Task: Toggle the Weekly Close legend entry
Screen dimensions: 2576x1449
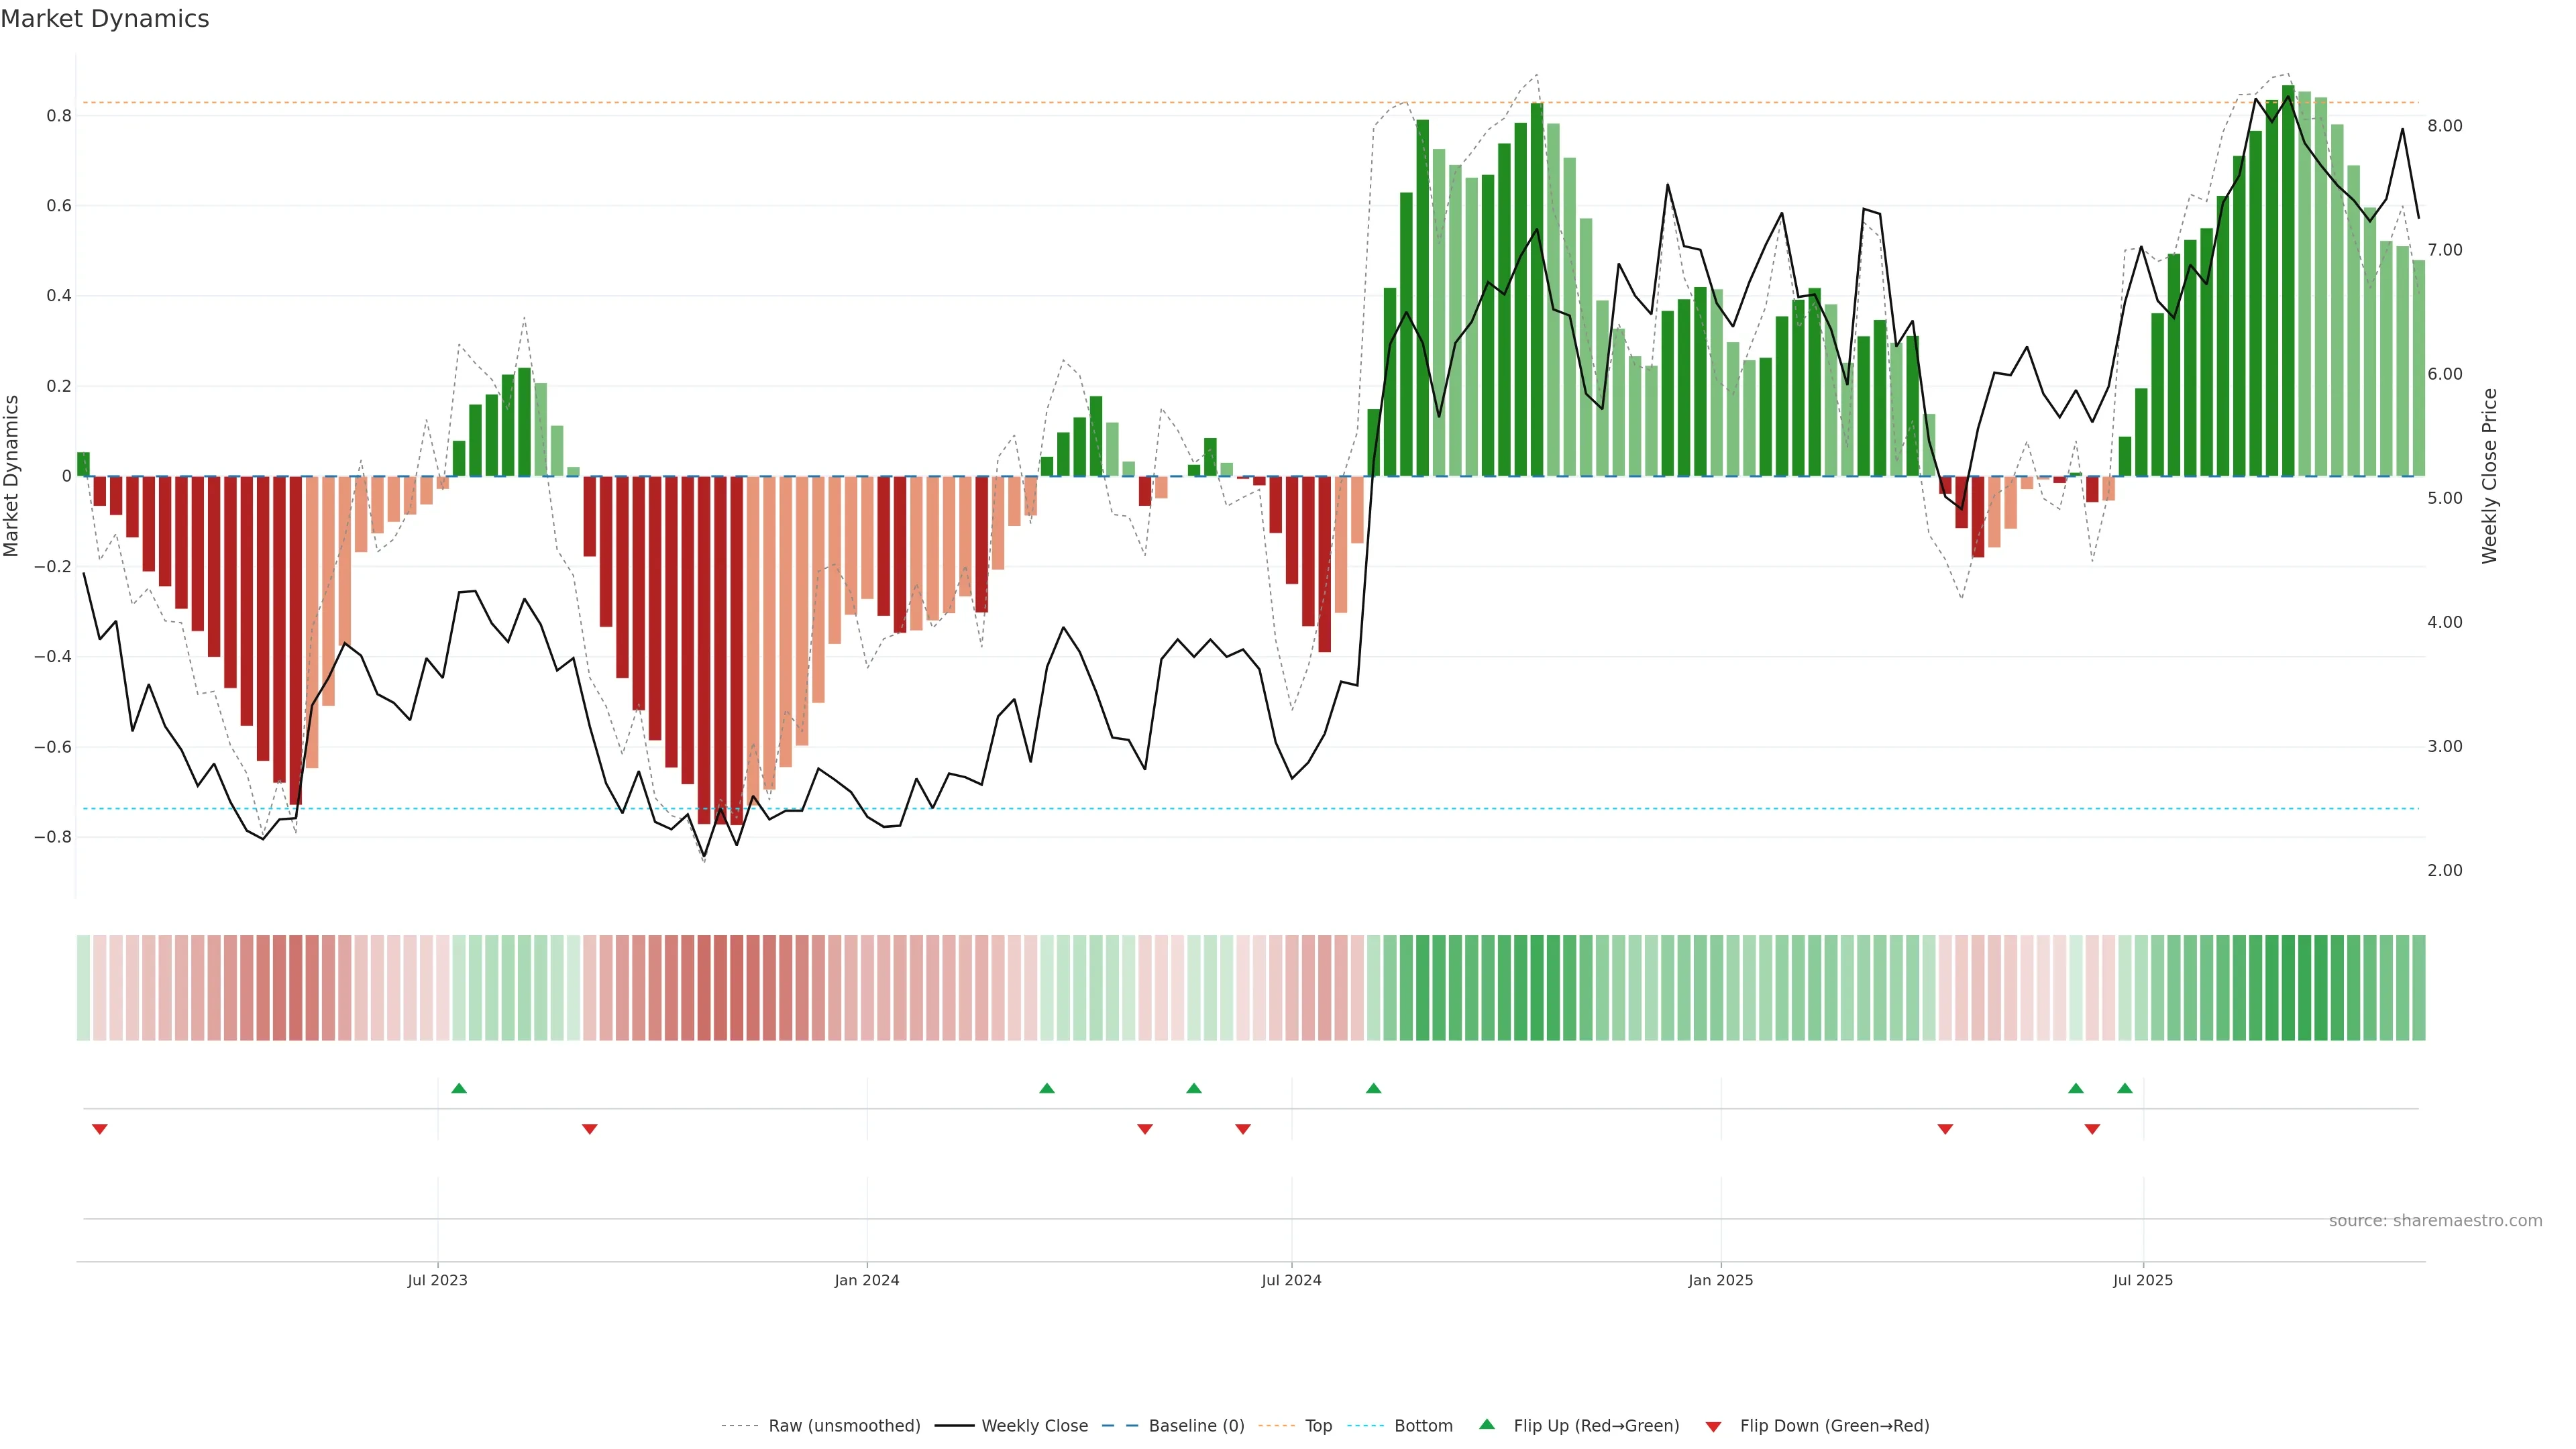Action: click(1034, 1426)
